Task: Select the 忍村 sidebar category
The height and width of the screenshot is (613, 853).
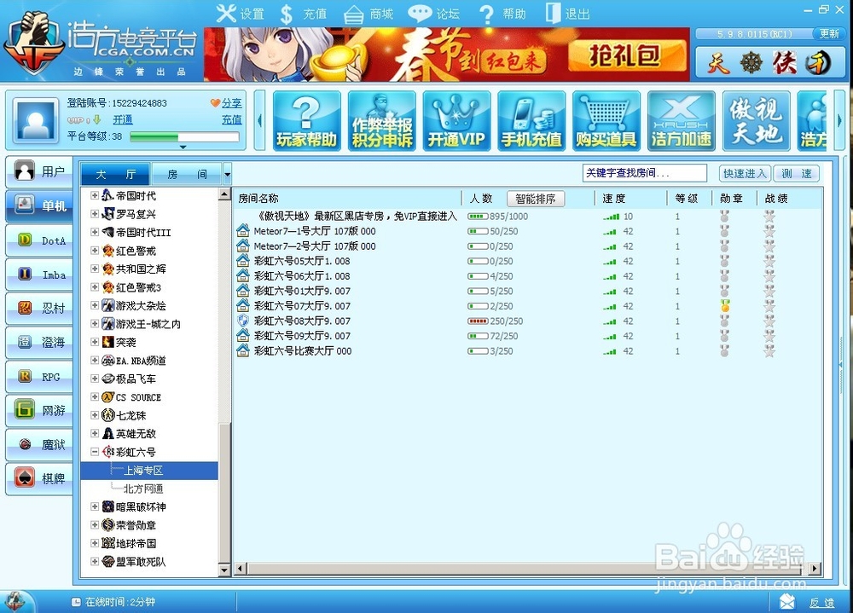Action: pyautogui.click(x=39, y=309)
